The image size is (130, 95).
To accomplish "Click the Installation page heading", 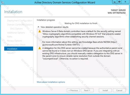I will 13,12.
